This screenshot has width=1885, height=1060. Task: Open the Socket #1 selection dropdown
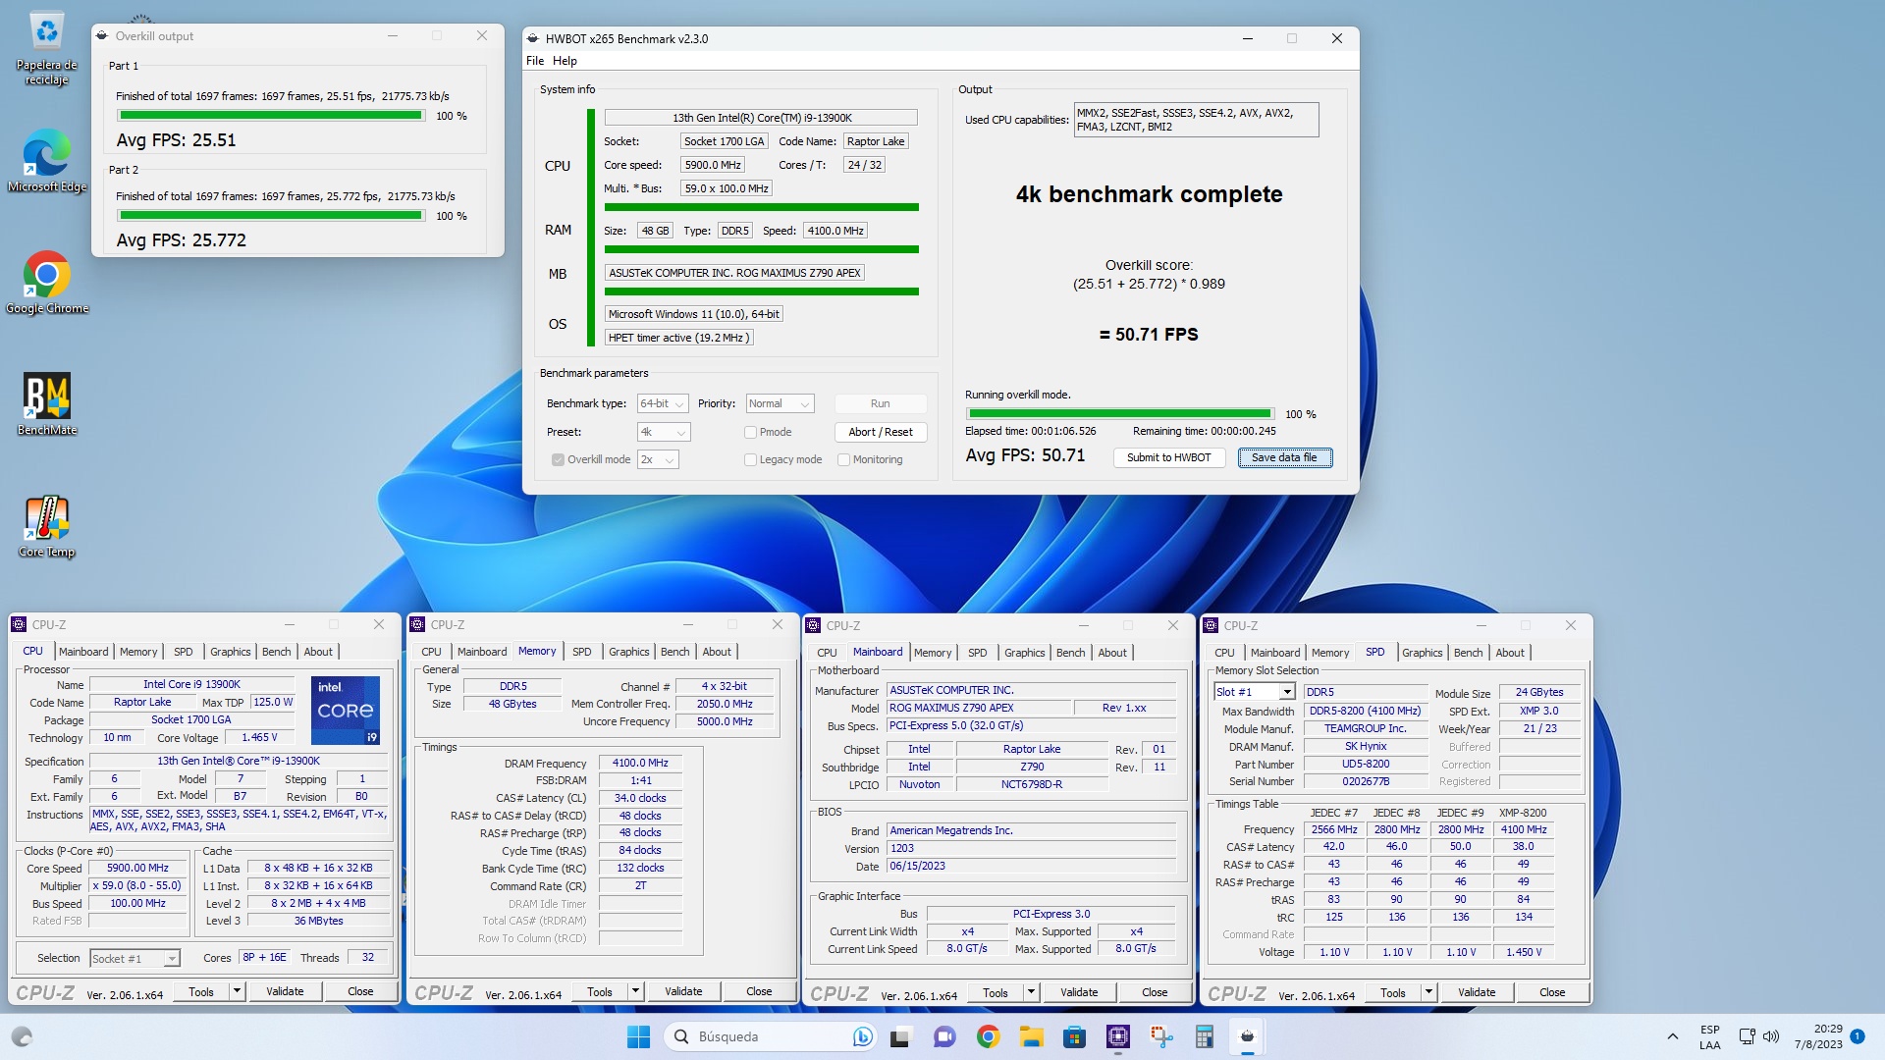point(135,958)
